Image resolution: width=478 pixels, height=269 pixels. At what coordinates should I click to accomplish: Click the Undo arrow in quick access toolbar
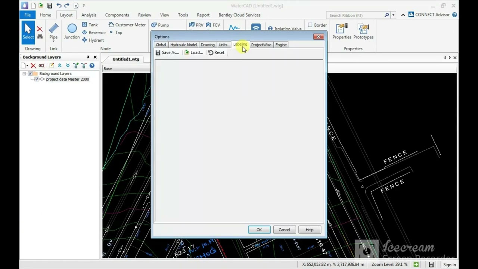coord(59,6)
